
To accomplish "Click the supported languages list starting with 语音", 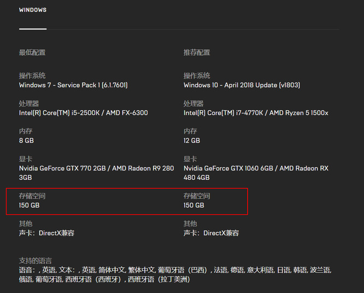I will pyautogui.click(x=175, y=270).
